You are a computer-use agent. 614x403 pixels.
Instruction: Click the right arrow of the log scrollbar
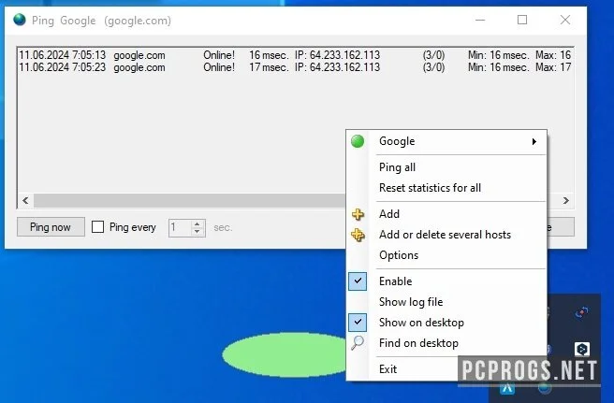tap(566, 201)
